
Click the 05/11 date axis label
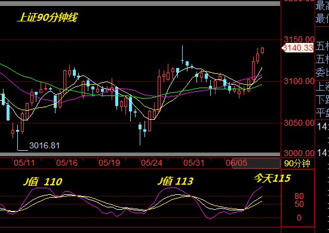click(x=24, y=163)
